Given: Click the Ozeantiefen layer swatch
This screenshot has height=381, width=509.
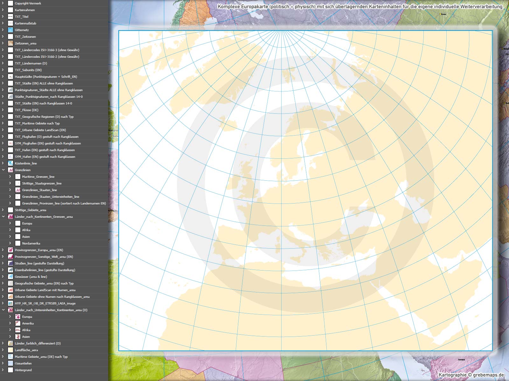Looking at the screenshot, I should point(10,363).
